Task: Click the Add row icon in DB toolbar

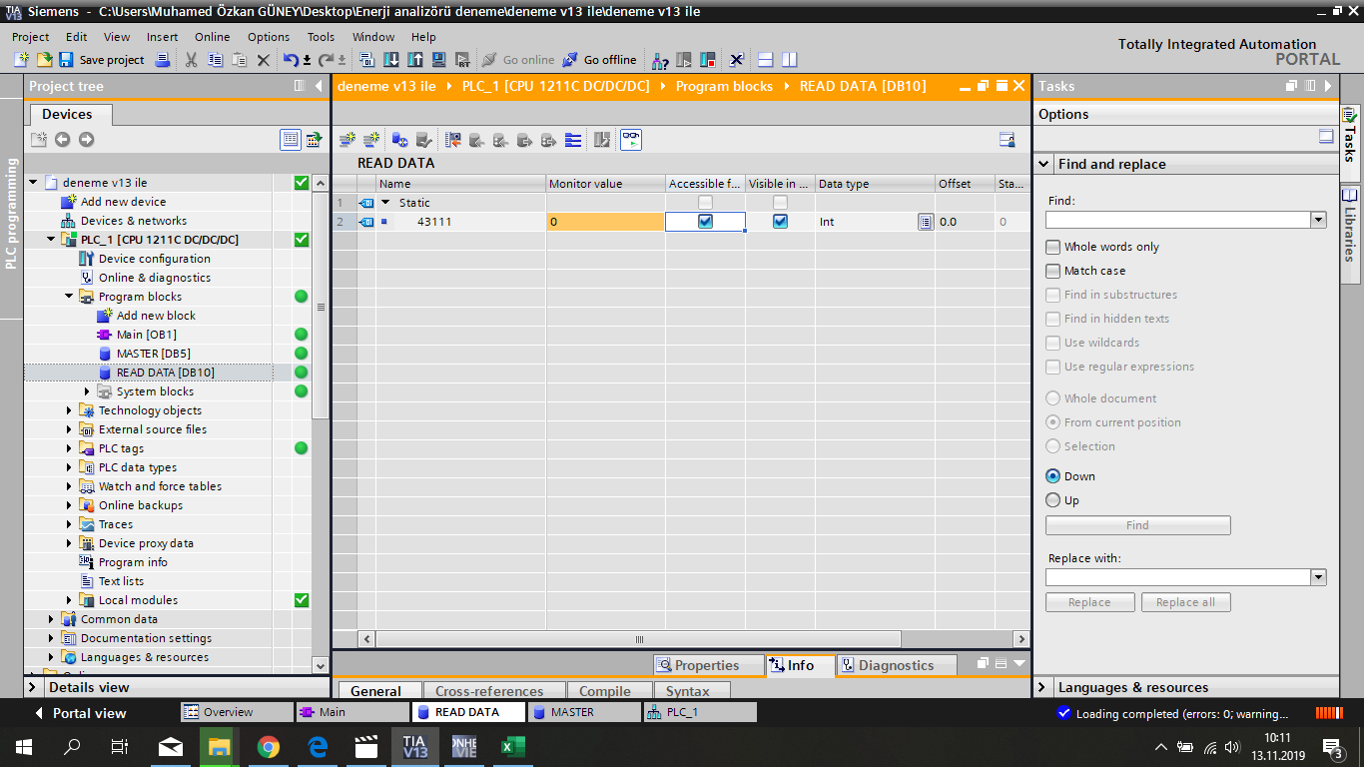Action: (370, 140)
